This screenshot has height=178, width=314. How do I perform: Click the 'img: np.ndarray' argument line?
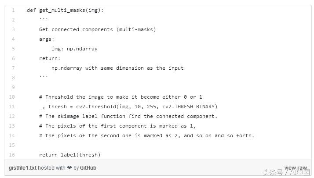(74, 49)
